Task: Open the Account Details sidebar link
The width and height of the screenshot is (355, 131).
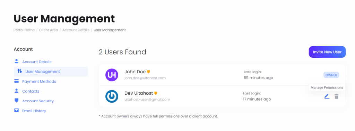Action: point(37,62)
